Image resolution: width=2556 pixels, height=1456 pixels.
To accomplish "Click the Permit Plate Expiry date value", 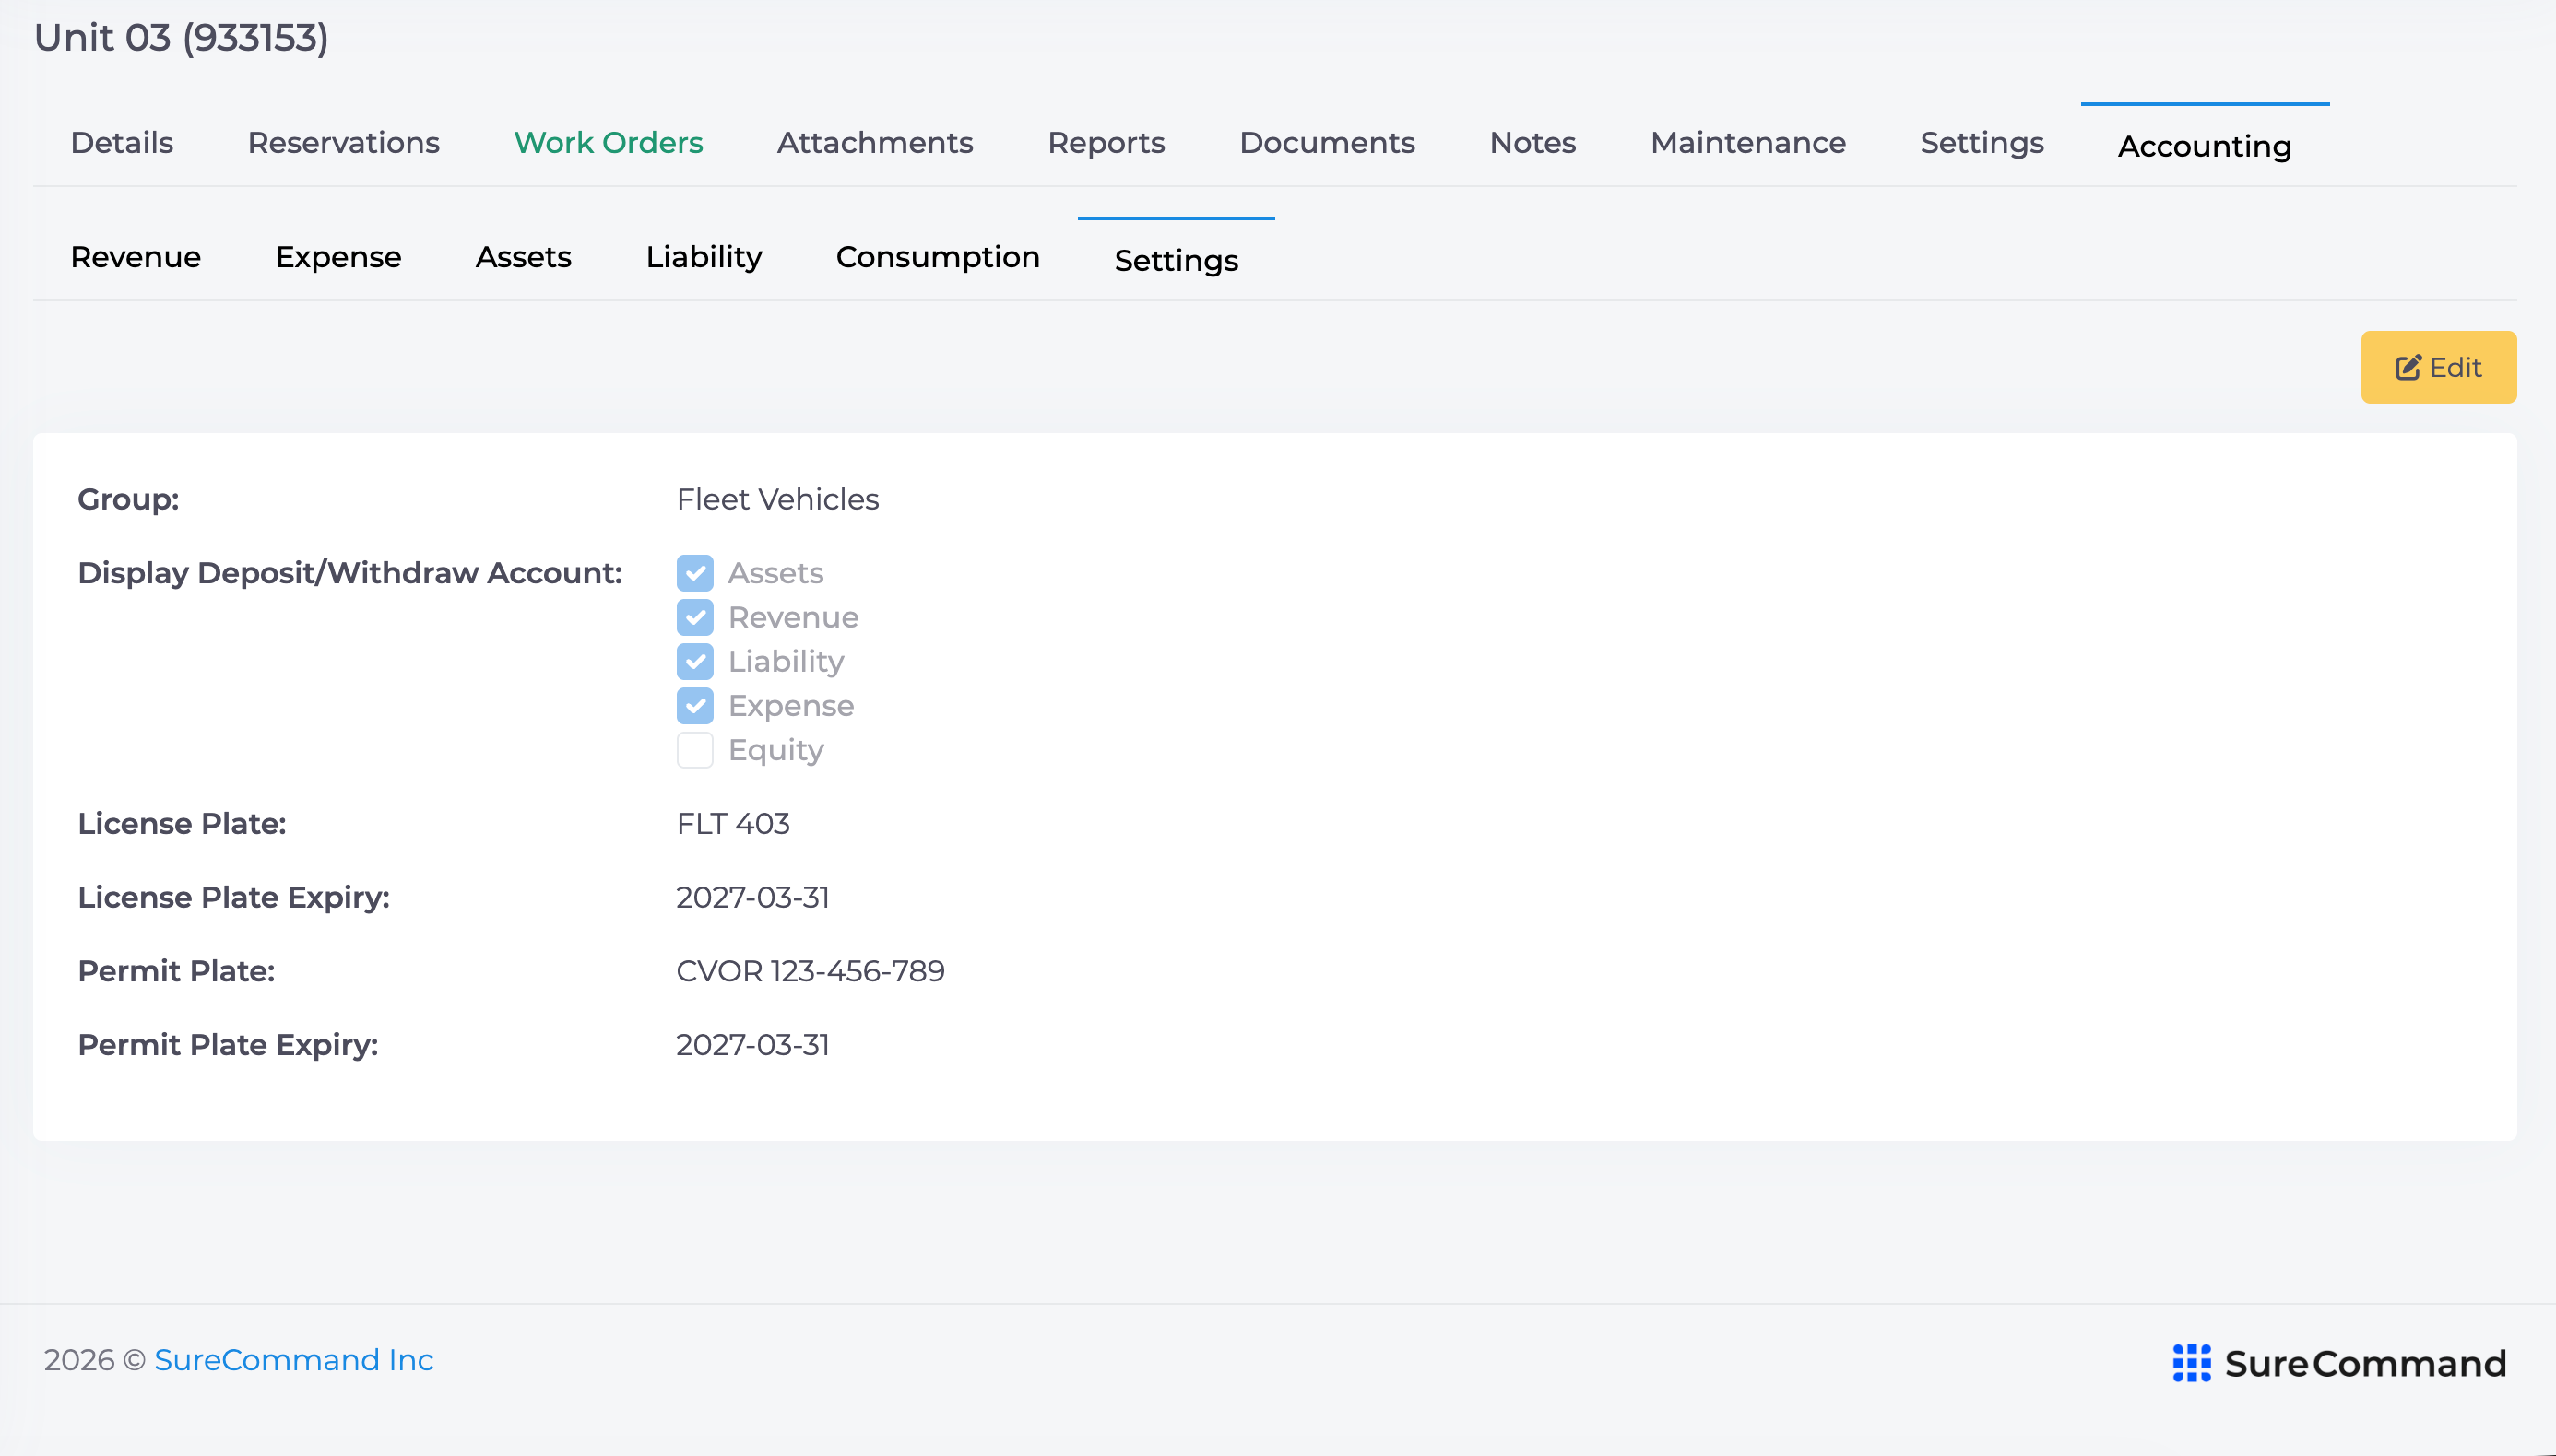I will 752,1044.
